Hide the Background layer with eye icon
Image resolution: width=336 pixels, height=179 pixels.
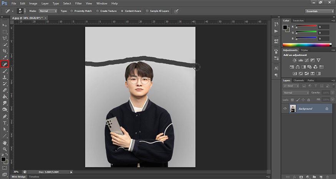tap(285, 108)
